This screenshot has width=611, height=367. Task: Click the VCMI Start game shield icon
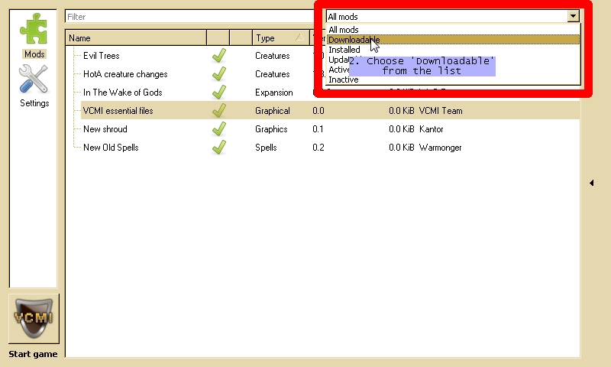pyautogui.click(x=34, y=318)
